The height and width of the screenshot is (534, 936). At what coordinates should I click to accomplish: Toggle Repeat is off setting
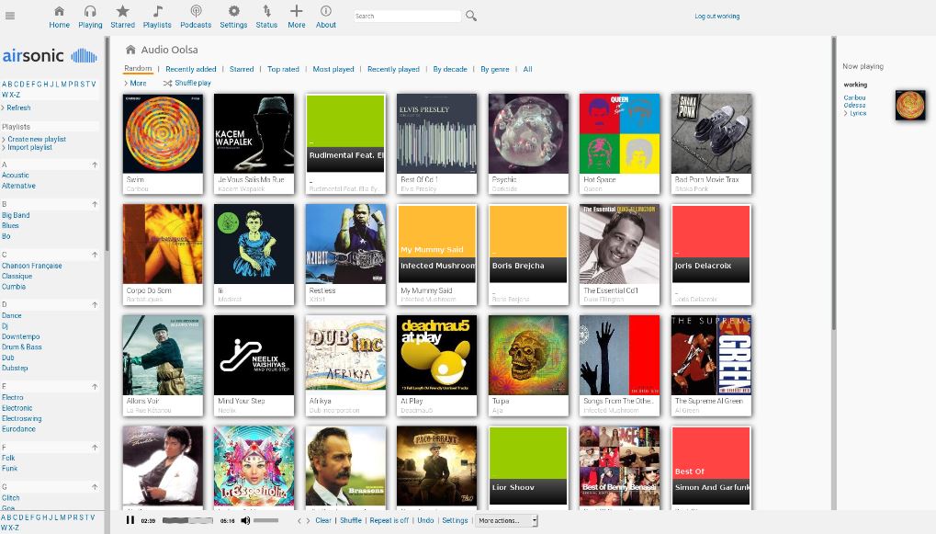[389, 520]
